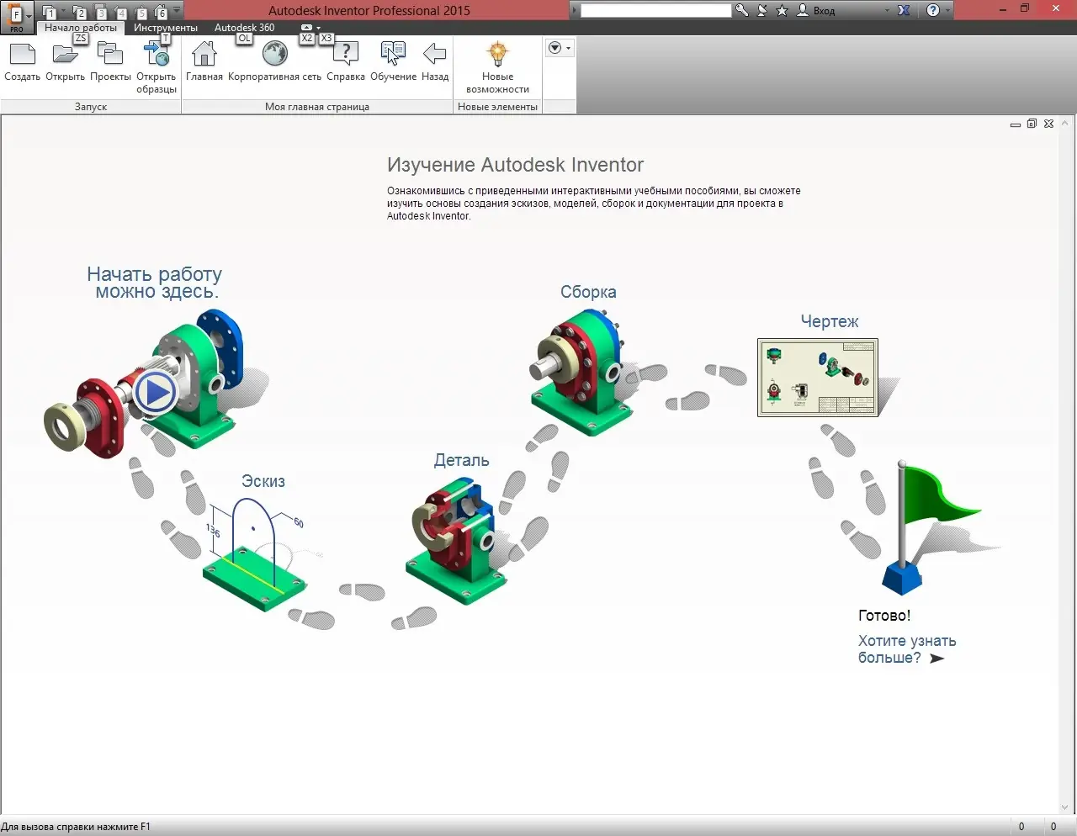Minimize the inner learning page window

(x=1016, y=124)
